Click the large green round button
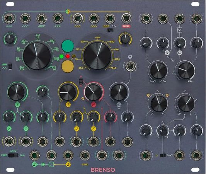The width and height of the screenshot is (206, 174). pyautogui.click(x=68, y=46)
